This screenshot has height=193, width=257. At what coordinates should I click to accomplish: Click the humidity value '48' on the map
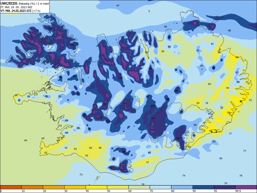(x=237, y=57)
